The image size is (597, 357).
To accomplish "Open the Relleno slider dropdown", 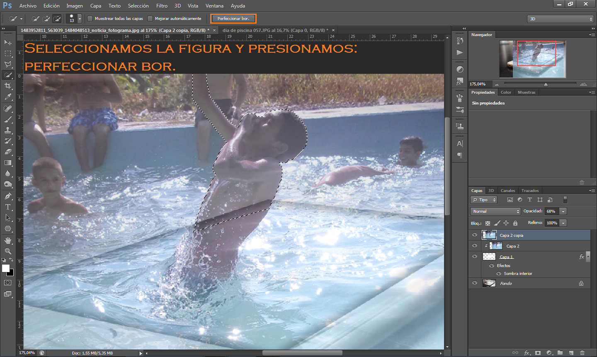I will pyautogui.click(x=563, y=223).
